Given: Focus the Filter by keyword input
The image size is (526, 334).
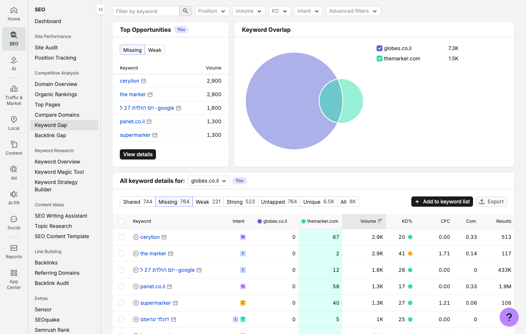Looking at the screenshot, I should [146, 11].
